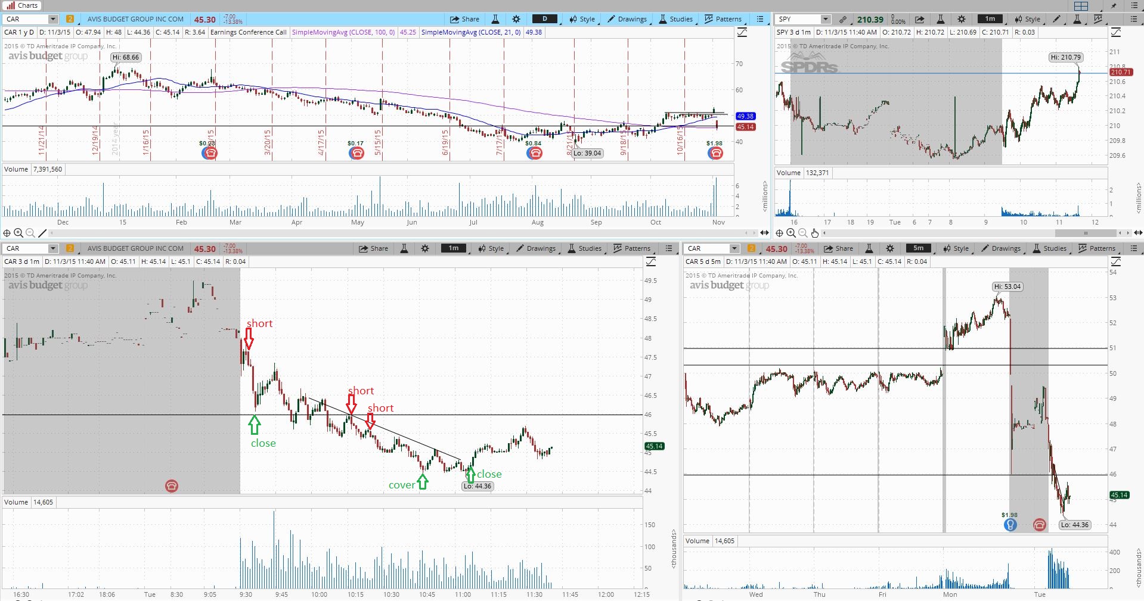Screen dimensions: 1144x601
Task: Click the expand time axis arrows below daily chart
Action: coord(765,233)
